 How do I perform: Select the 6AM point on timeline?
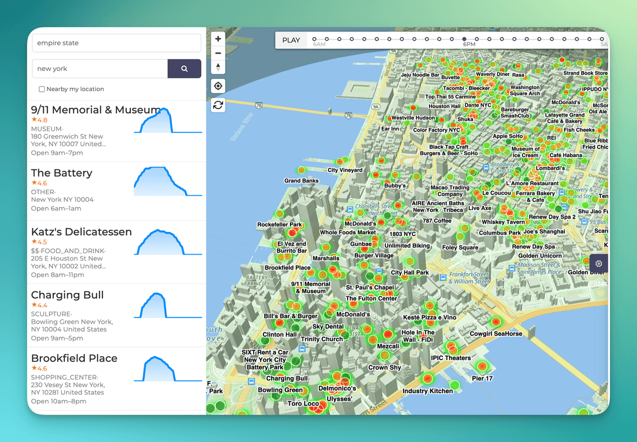pyautogui.click(x=314, y=39)
